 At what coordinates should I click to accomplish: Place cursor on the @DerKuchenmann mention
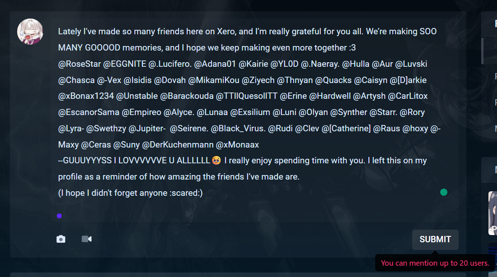tap(178, 145)
